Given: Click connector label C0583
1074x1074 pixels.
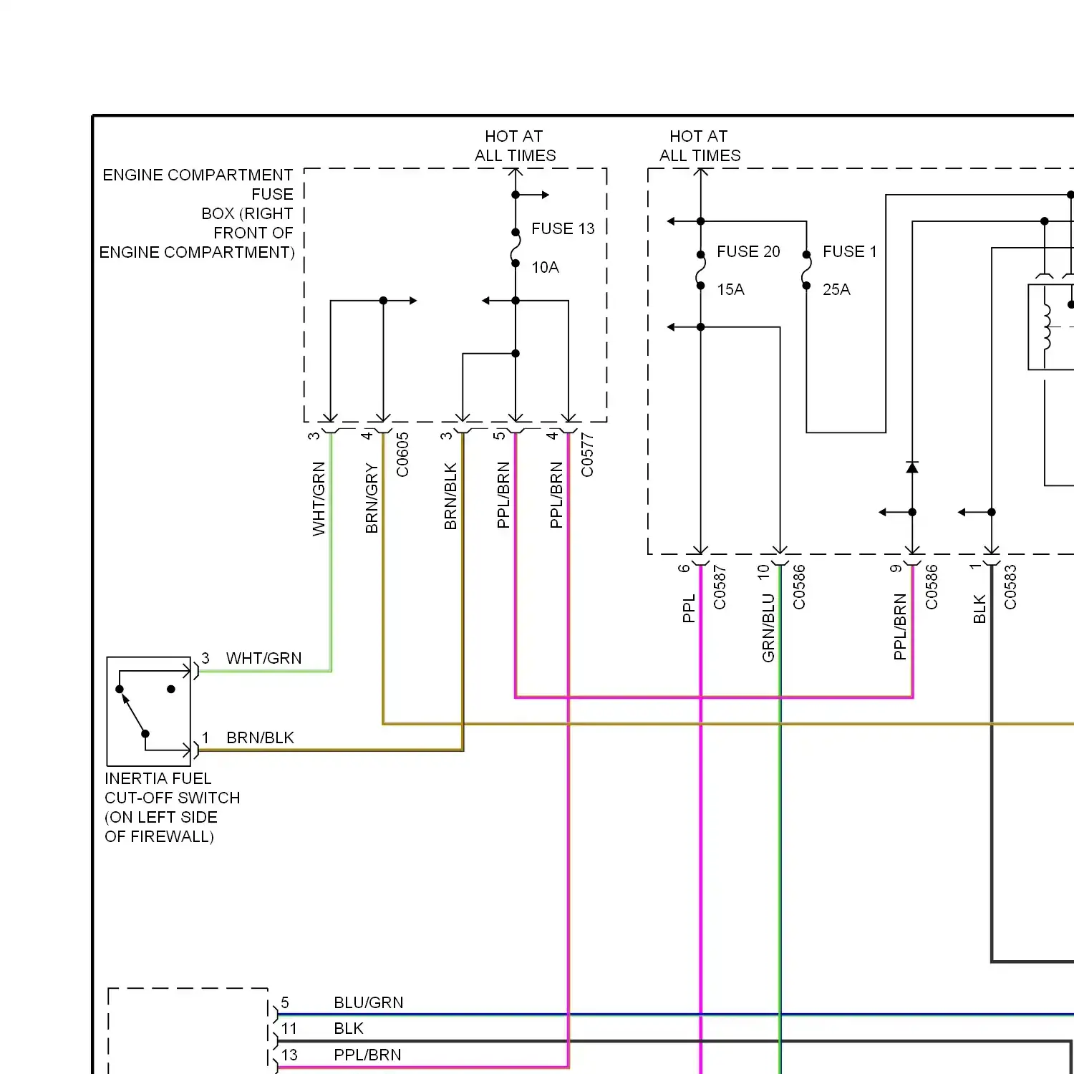Looking at the screenshot, I should click(1010, 587).
